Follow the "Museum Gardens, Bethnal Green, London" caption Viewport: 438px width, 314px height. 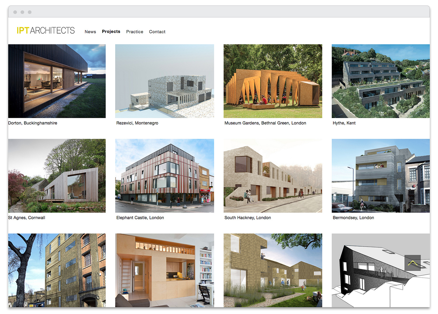click(265, 123)
